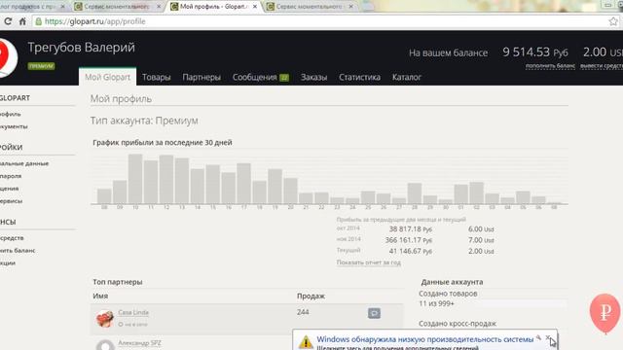Open the Каталог menu item
The image size is (623, 350).
click(x=407, y=77)
